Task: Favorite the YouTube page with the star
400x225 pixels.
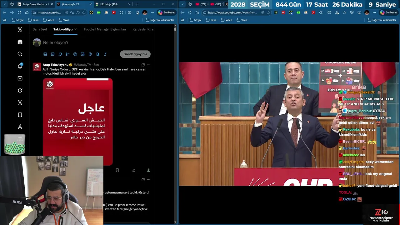Action: coord(268,12)
